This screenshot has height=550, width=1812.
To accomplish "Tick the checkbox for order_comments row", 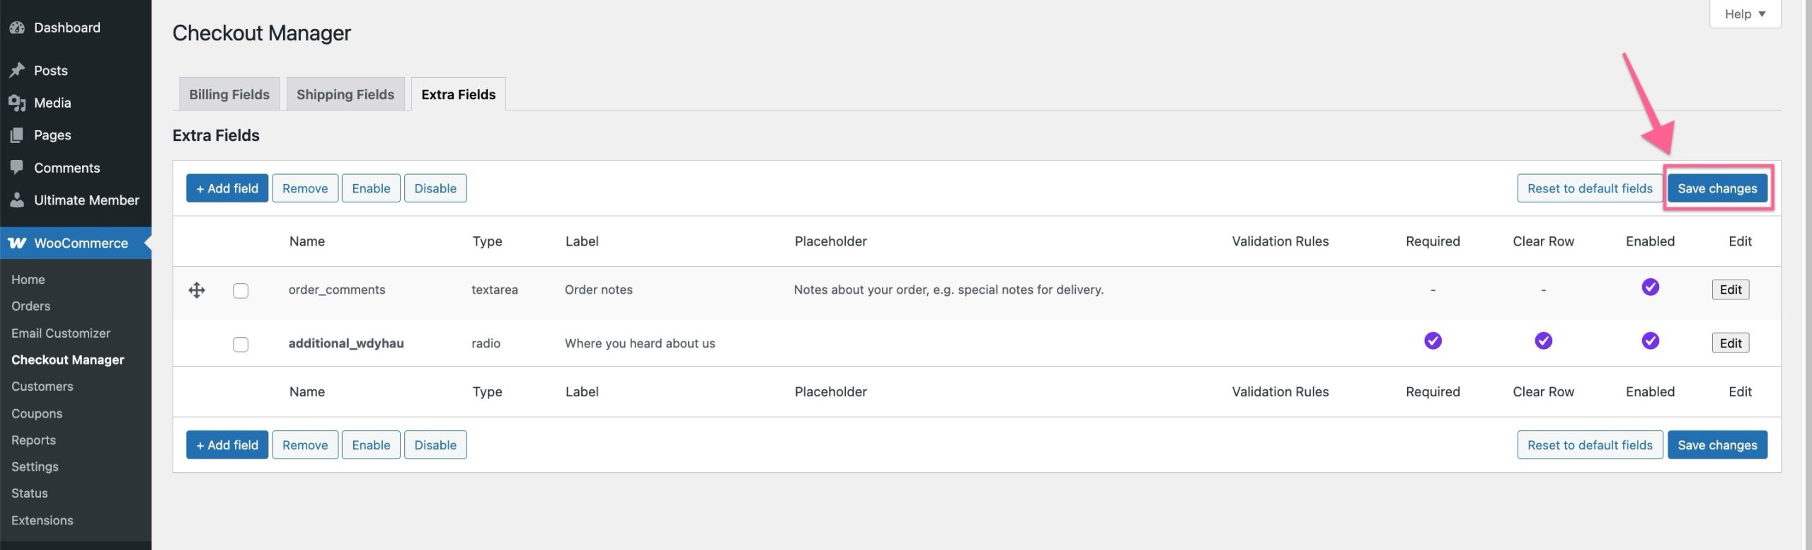I will (241, 290).
